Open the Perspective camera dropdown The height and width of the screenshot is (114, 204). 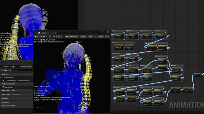coord(72,37)
